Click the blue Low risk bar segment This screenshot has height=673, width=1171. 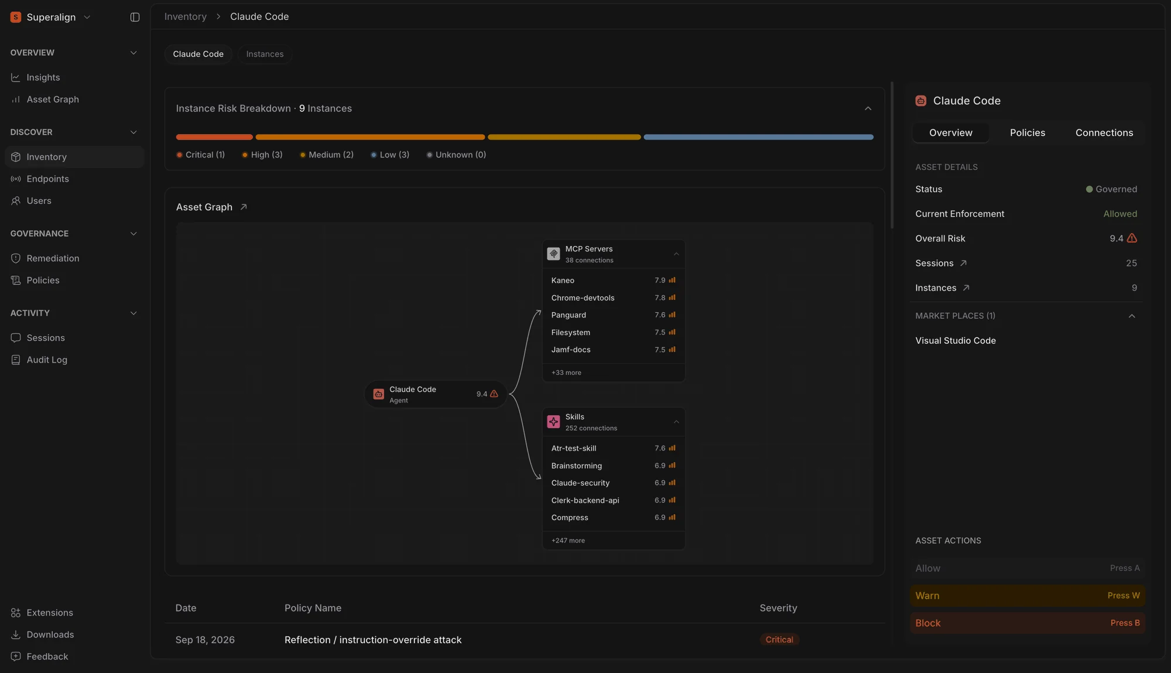(758, 137)
